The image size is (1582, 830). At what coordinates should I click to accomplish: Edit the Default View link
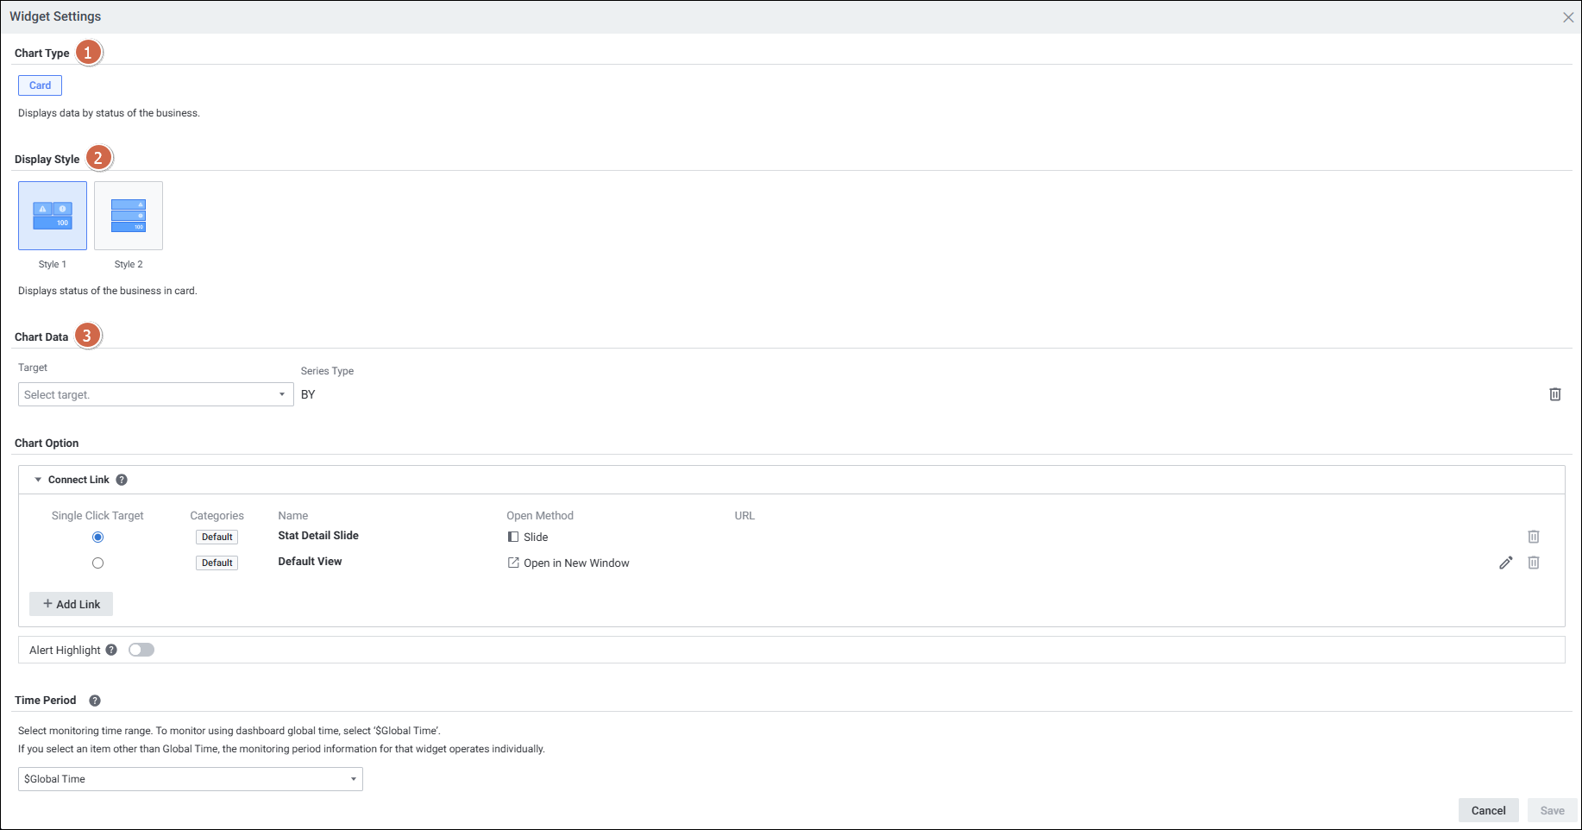(x=1505, y=563)
